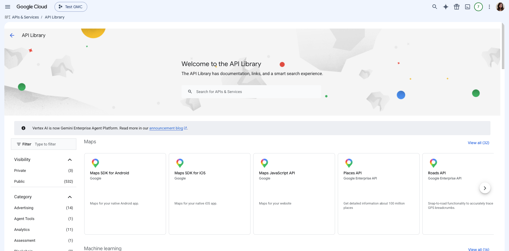Click the Maps section heading
This screenshot has width=509, height=251.
click(90, 142)
